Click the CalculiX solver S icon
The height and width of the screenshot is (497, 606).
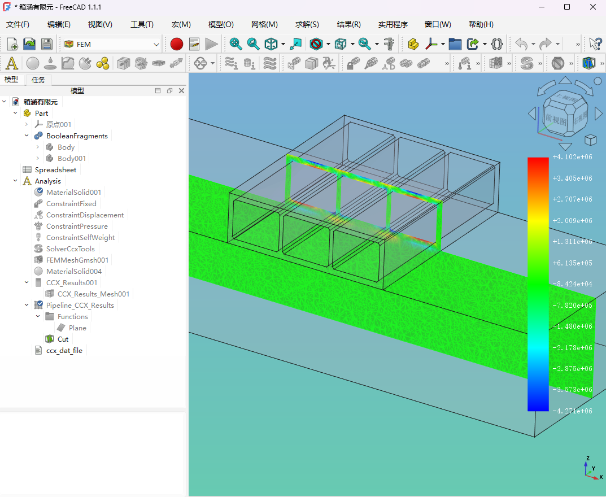526,63
